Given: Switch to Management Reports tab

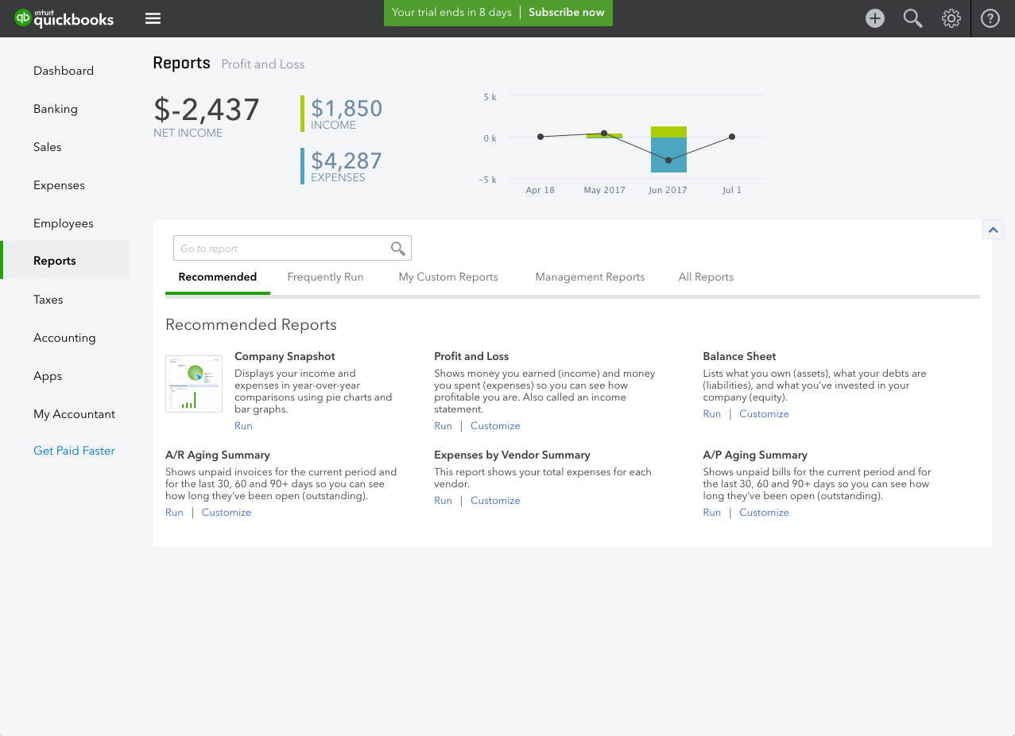Looking at the screenshot, I should click(x=590, y=277).
